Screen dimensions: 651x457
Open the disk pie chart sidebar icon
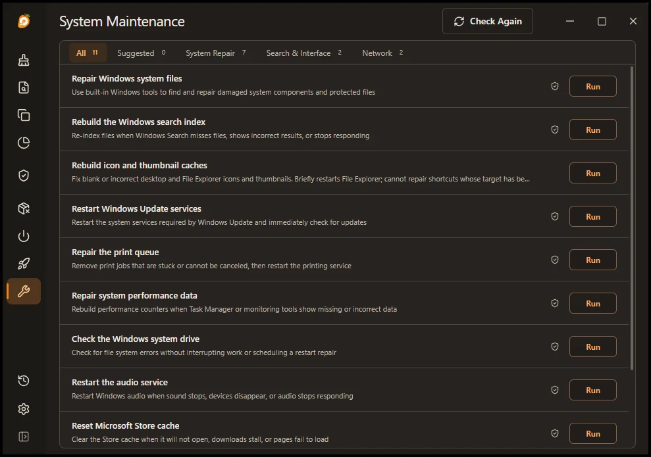pyautogui.click(x=24, y=143)
